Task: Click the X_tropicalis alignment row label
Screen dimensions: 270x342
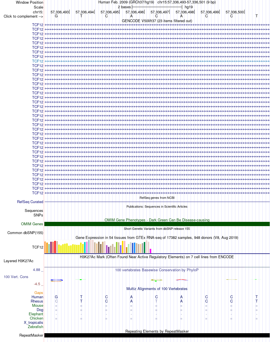Action: click(34, 322)
